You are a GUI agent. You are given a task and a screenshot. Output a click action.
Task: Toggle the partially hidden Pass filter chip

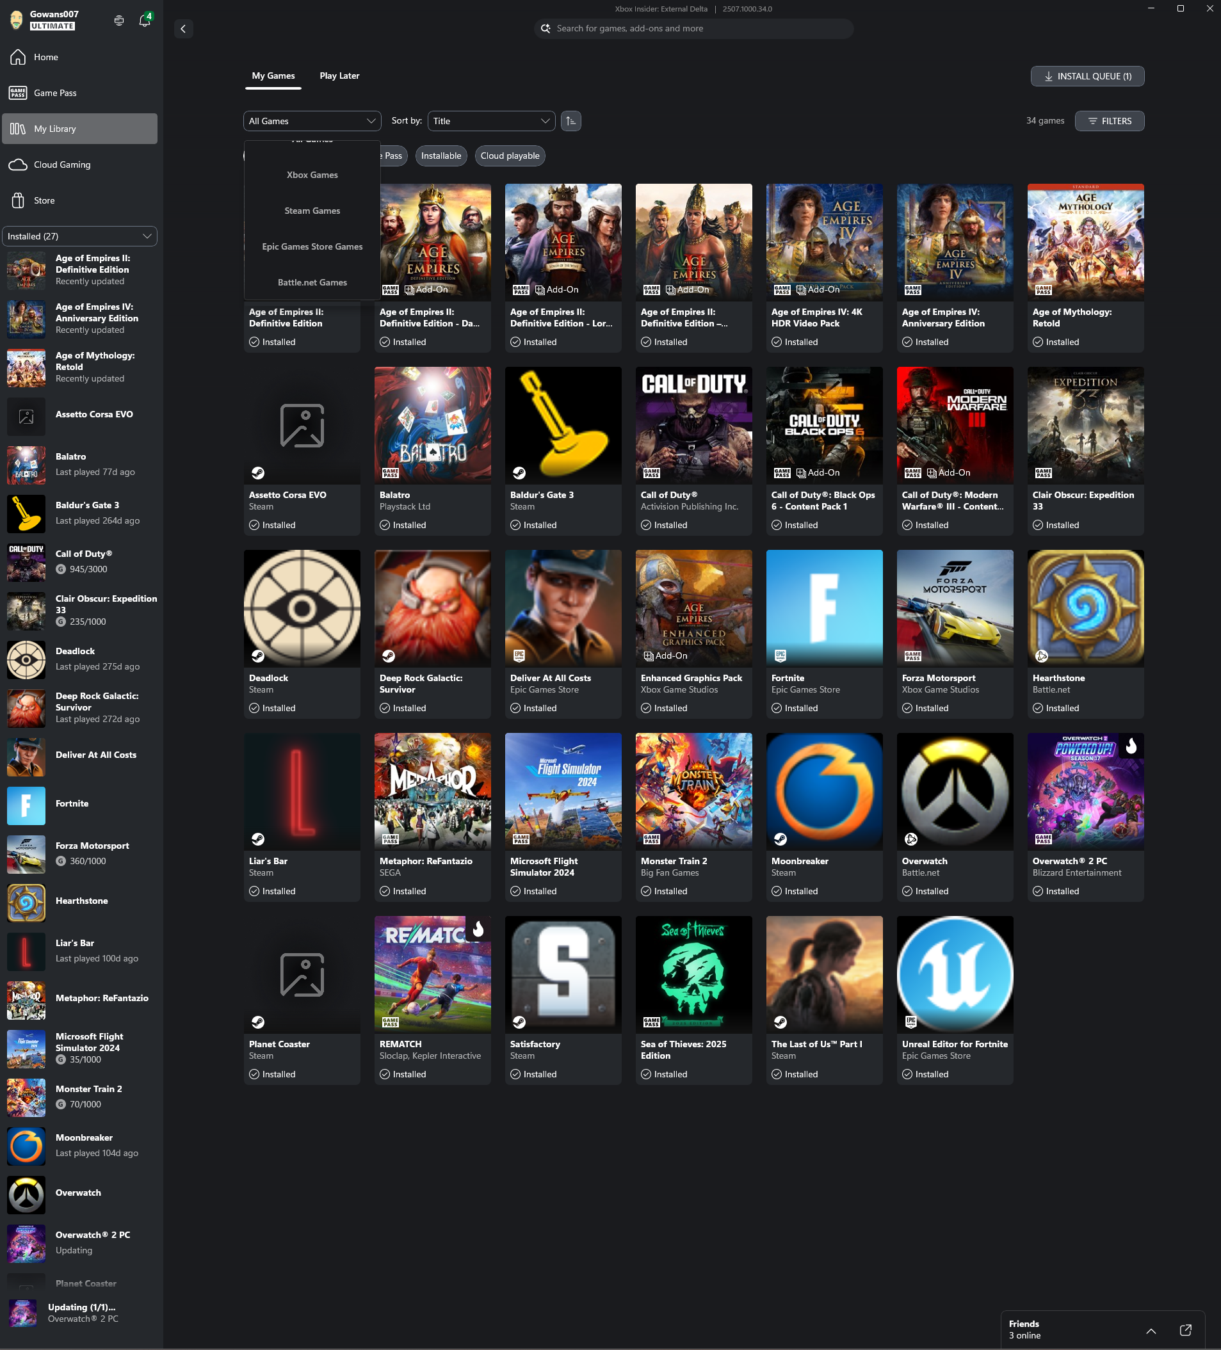coord(394,156)
